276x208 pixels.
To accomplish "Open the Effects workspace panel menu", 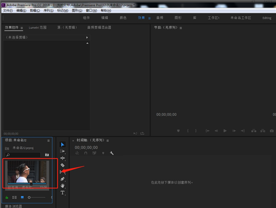I will tap(149, 18).
